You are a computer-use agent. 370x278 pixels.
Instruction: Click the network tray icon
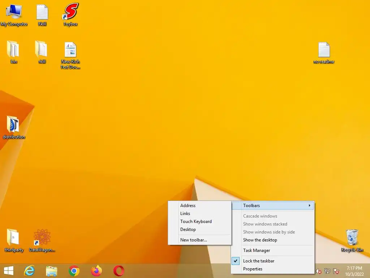(x=327, y=271)
